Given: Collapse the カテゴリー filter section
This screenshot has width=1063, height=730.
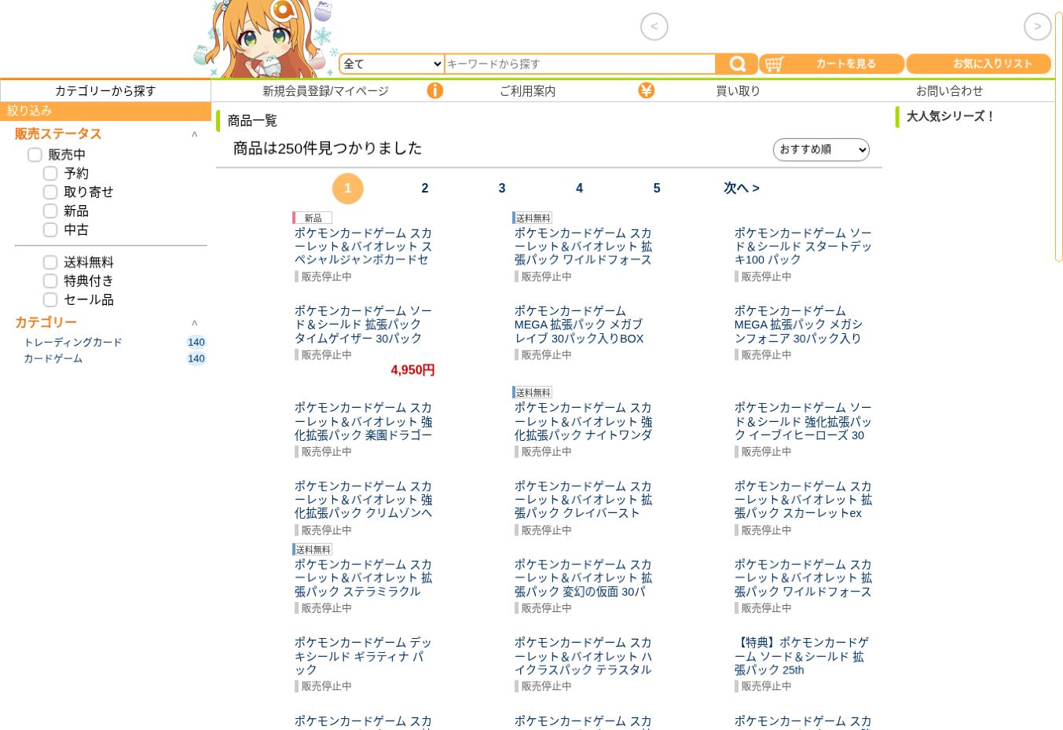Looking at the screenshot, I should pyautogui.click(x=194, y=323).
